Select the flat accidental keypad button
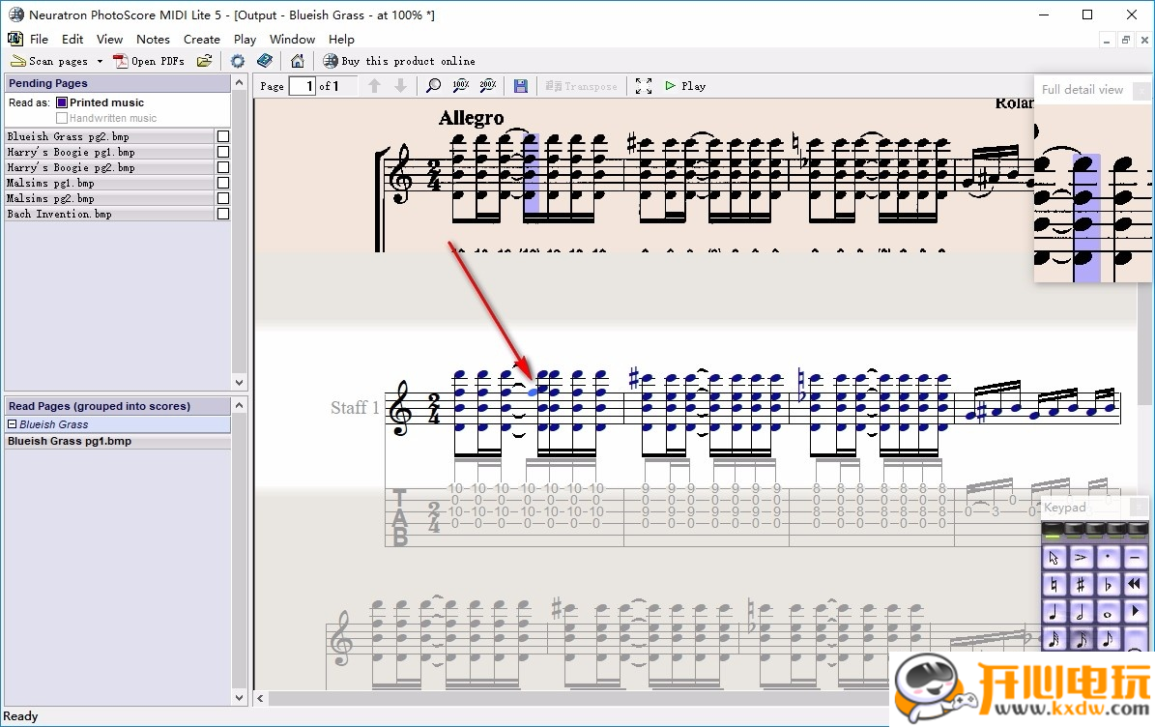 1109,585
